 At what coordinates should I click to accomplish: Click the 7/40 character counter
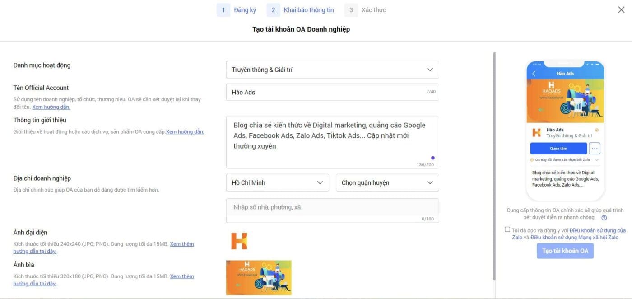coord(431,92)
